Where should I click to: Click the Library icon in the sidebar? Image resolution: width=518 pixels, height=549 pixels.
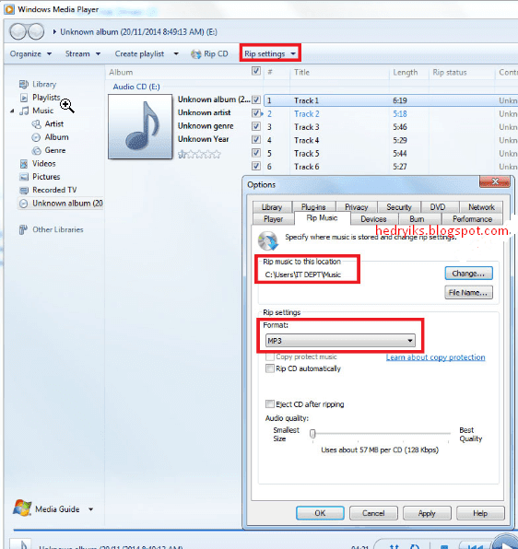(x=23, y=84)
